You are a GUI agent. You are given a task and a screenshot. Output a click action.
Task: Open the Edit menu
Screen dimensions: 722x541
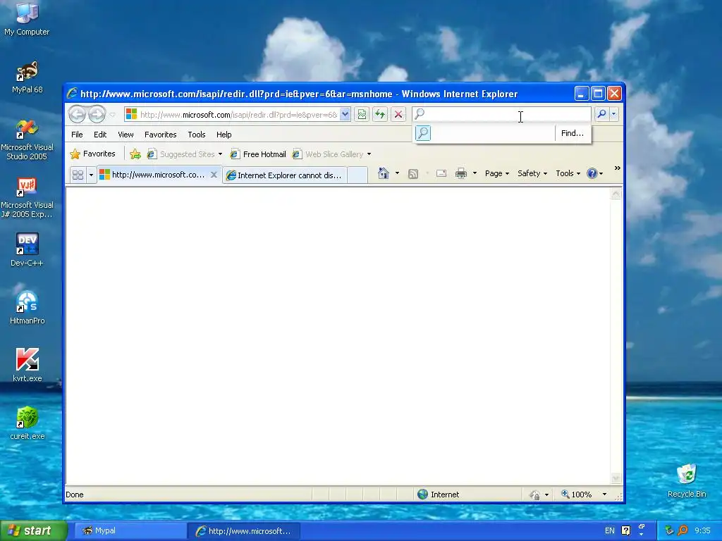100,135
